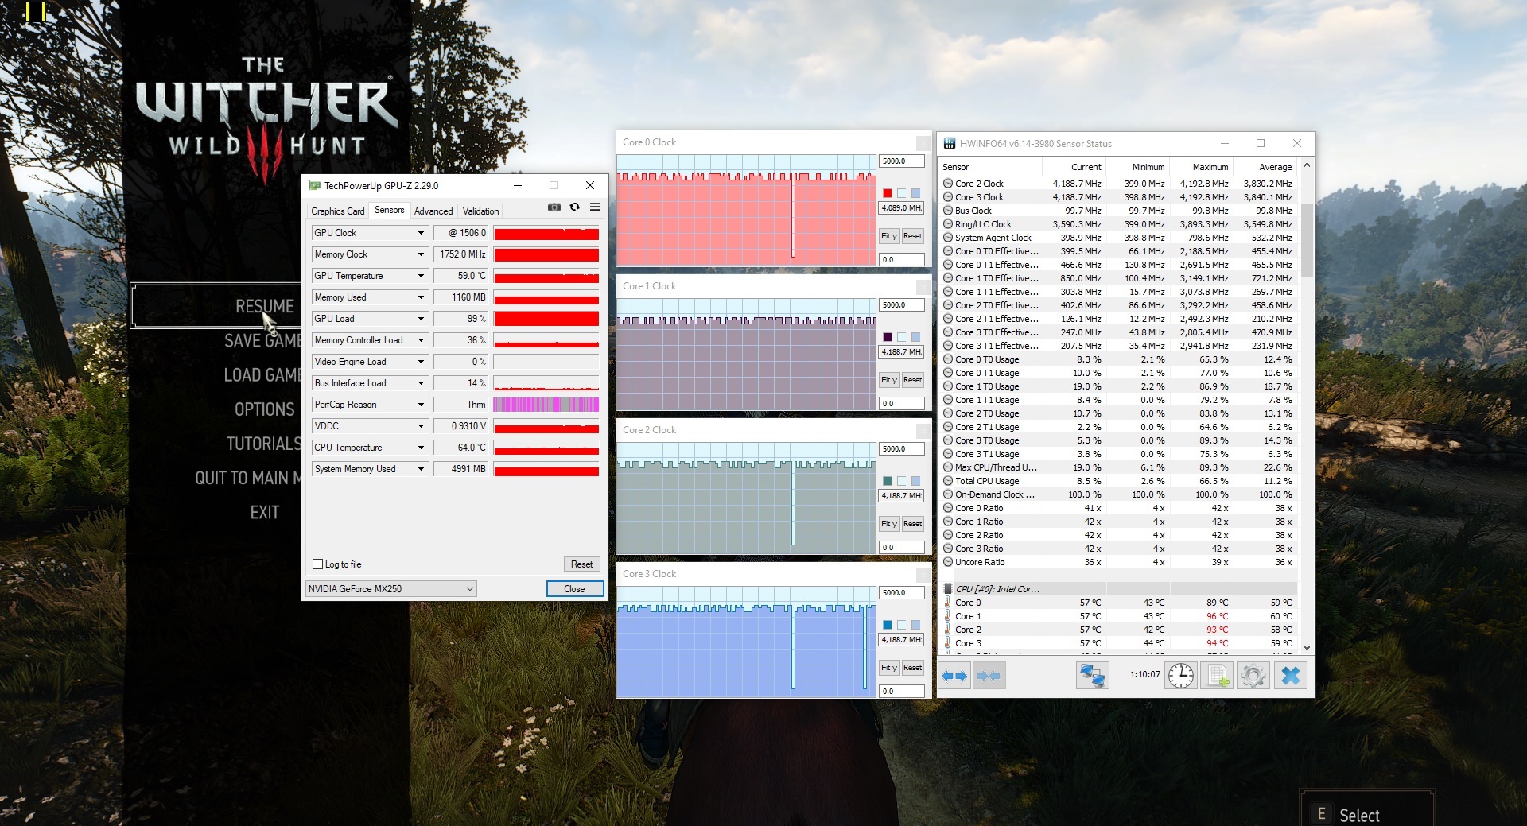Close the Core 3 Clock graph window

(923, 575)
